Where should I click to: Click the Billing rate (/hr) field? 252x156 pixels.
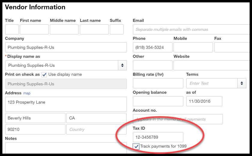tap(158, 83)
